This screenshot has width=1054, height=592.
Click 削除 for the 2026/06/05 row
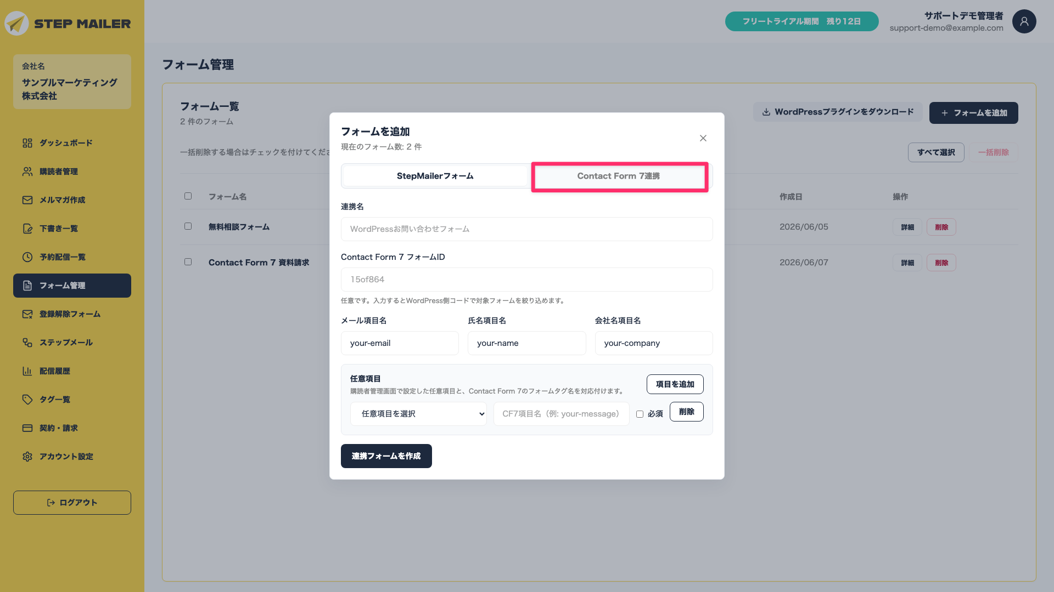tap(941, 227)
